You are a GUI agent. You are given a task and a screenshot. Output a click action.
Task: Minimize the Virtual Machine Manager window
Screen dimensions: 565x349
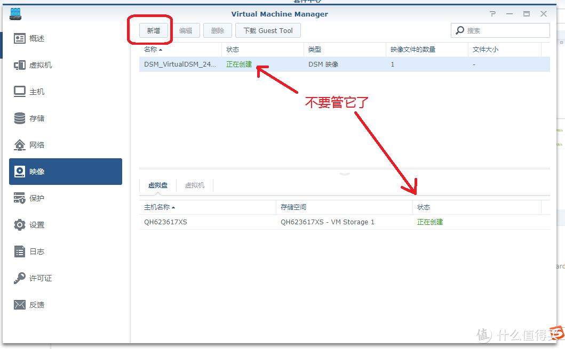click(x=510, y=14)
